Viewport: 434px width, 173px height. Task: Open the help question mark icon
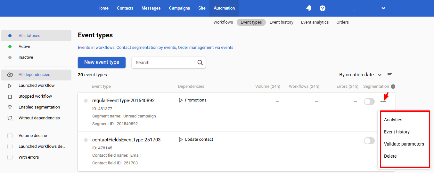click(323, 8)
